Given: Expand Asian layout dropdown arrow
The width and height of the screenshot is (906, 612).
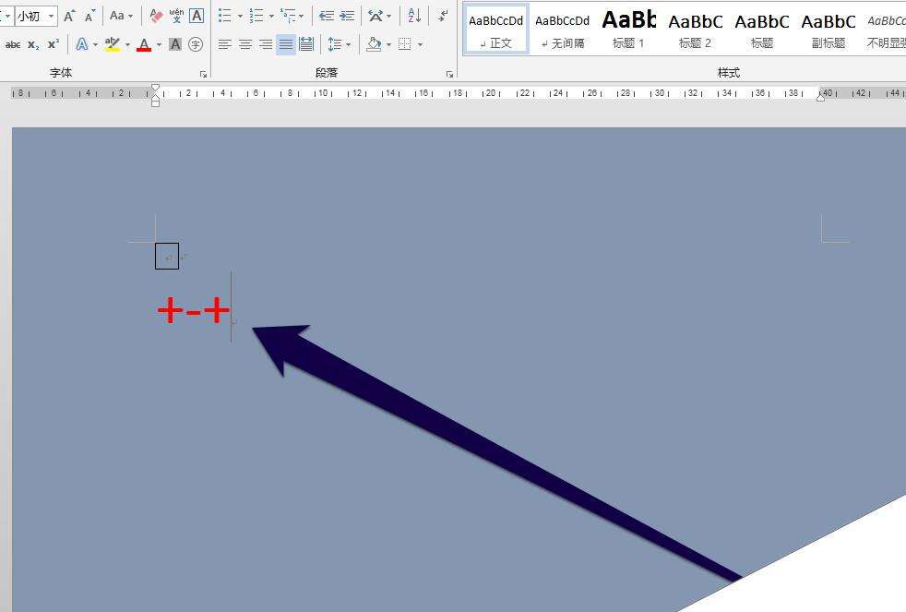Looking at the screenshot, I should click(x=388, y=17).
